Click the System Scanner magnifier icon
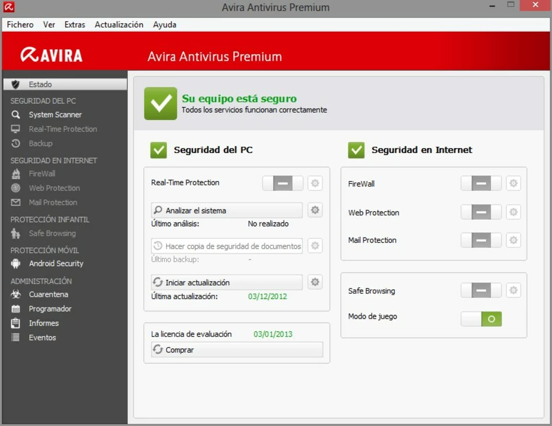Viewport: 552px width, 426px height. click(15, 114)
